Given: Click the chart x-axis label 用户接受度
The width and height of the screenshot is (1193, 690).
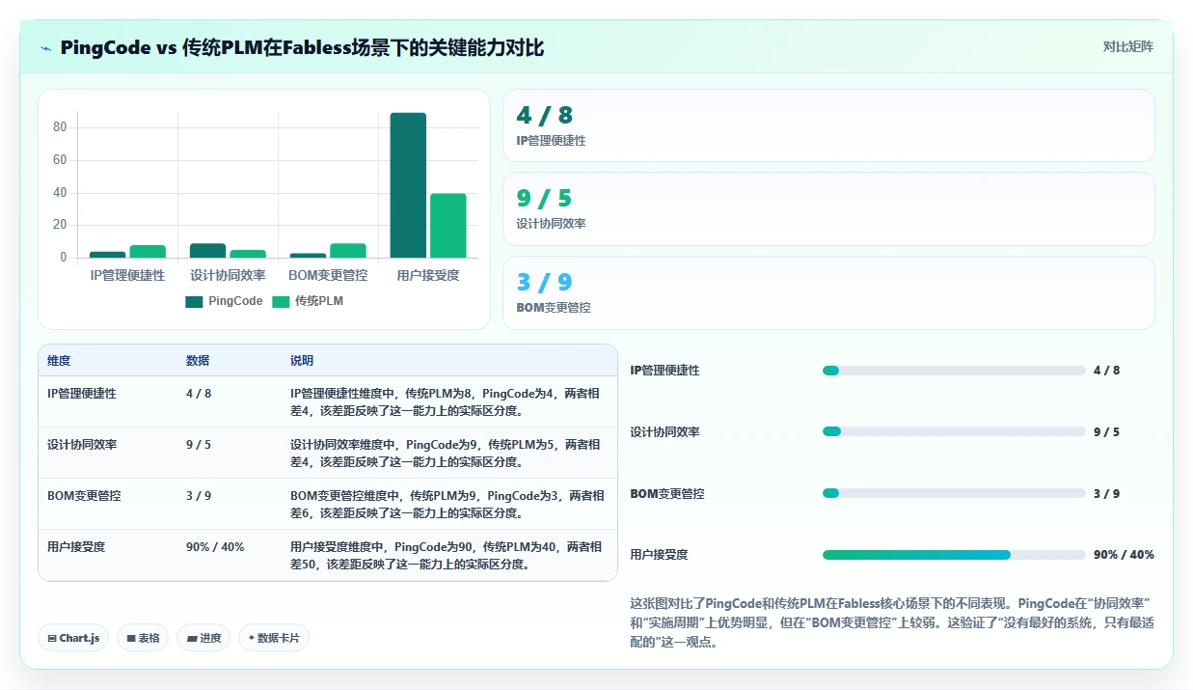Looking at the screenshot, I should pyautogui.click(x=428, y=275).
